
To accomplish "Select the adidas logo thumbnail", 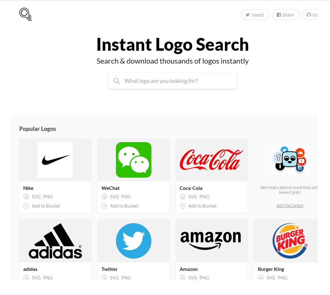I will click(55, 241).
